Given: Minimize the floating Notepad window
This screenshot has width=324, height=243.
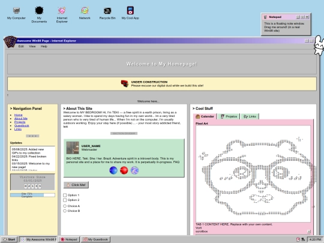Looking at the screenshot, I should click(x=298, y=17).
